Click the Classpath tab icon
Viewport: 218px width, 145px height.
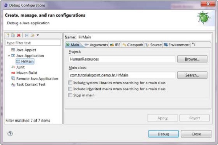pyautogui.click(x=124, y=45)
